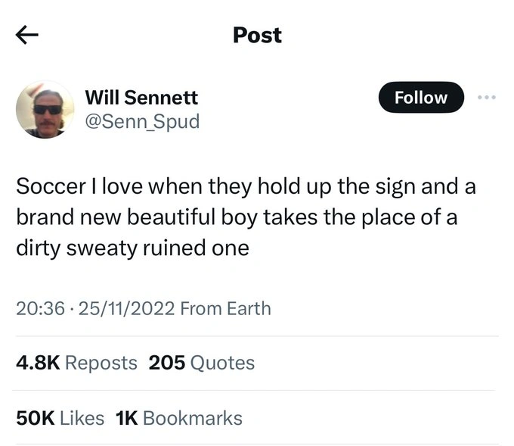
Task: Click the line "dirty sweaty ruined one"
Action: click(132, 247)
